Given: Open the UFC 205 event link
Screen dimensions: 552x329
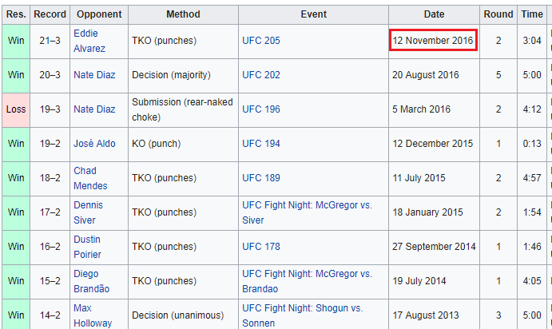Looking at the screenshot, I should pos(261,41).
